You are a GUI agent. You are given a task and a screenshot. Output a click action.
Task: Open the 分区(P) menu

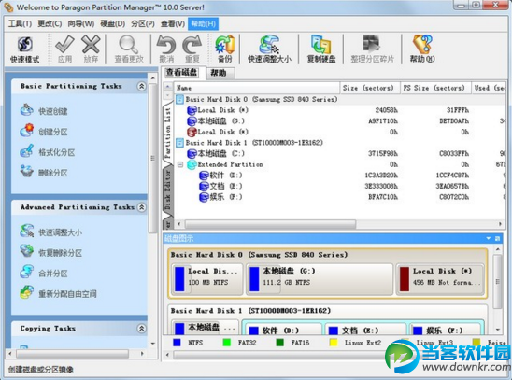click(x=143, y=24)
